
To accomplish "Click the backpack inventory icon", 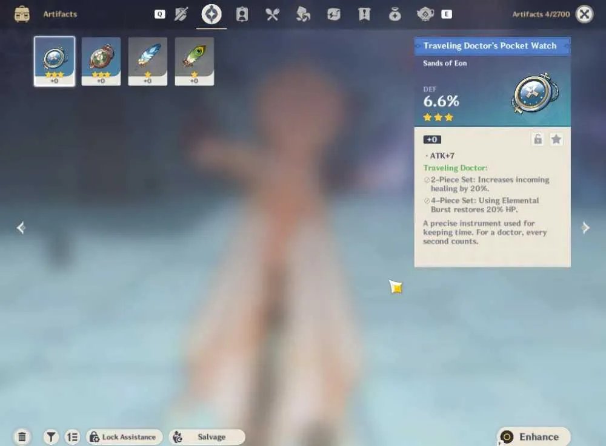I will 22,15.
